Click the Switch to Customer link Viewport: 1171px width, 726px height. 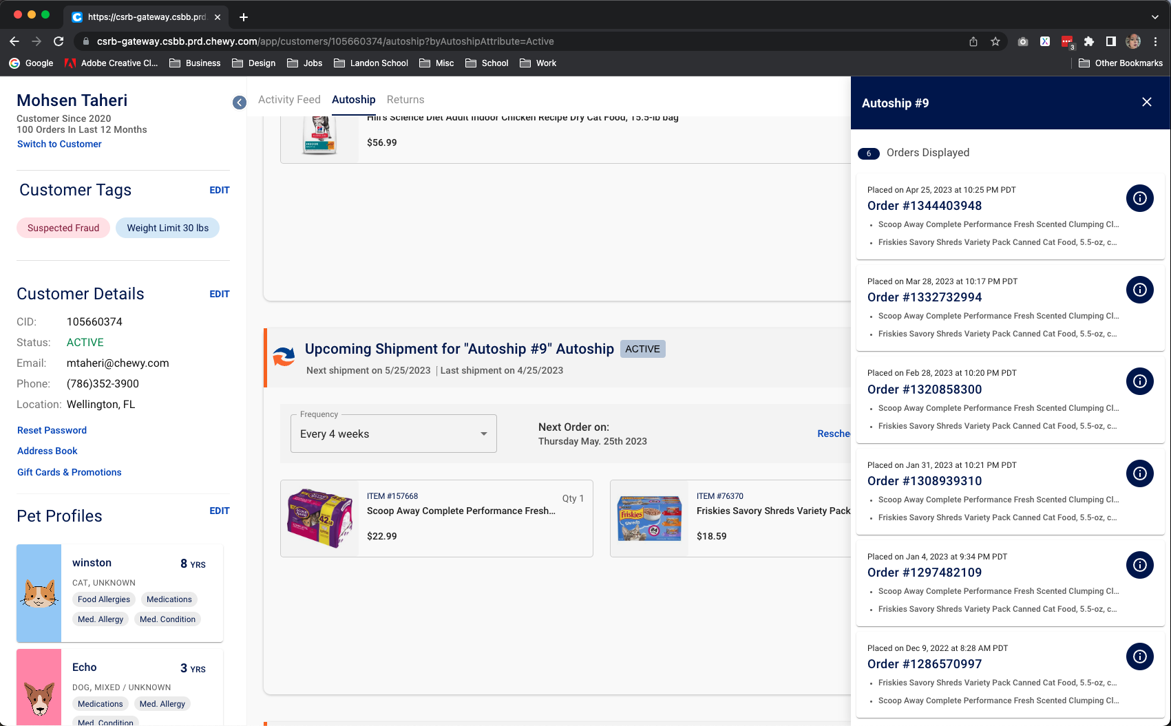(59, 144)
